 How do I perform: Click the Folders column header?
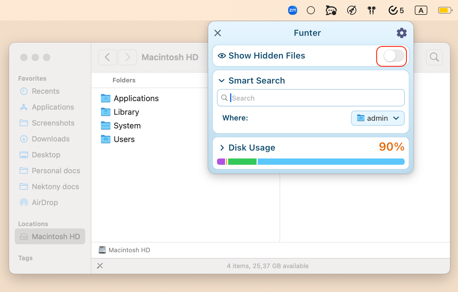(x=124, y=80)
